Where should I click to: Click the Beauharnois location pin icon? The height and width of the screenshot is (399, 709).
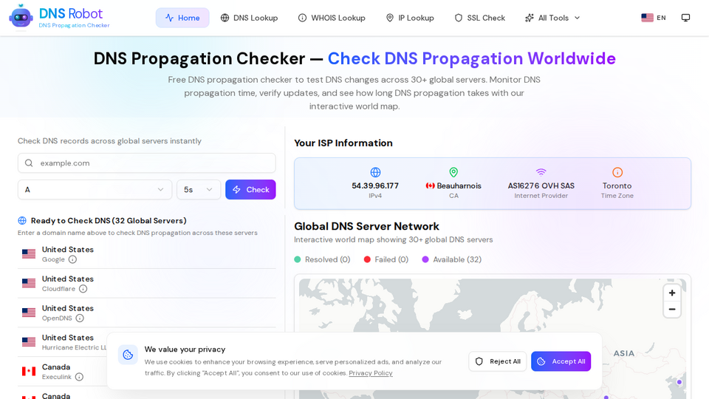(453, 172)
